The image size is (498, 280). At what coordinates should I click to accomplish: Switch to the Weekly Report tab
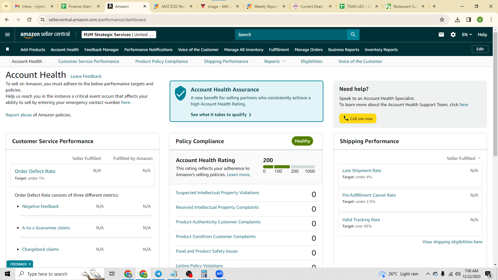pyautogui.click(x=266, y=6)
